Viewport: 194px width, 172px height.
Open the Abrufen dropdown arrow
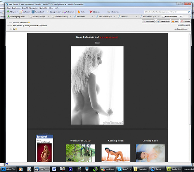(18, 12)
